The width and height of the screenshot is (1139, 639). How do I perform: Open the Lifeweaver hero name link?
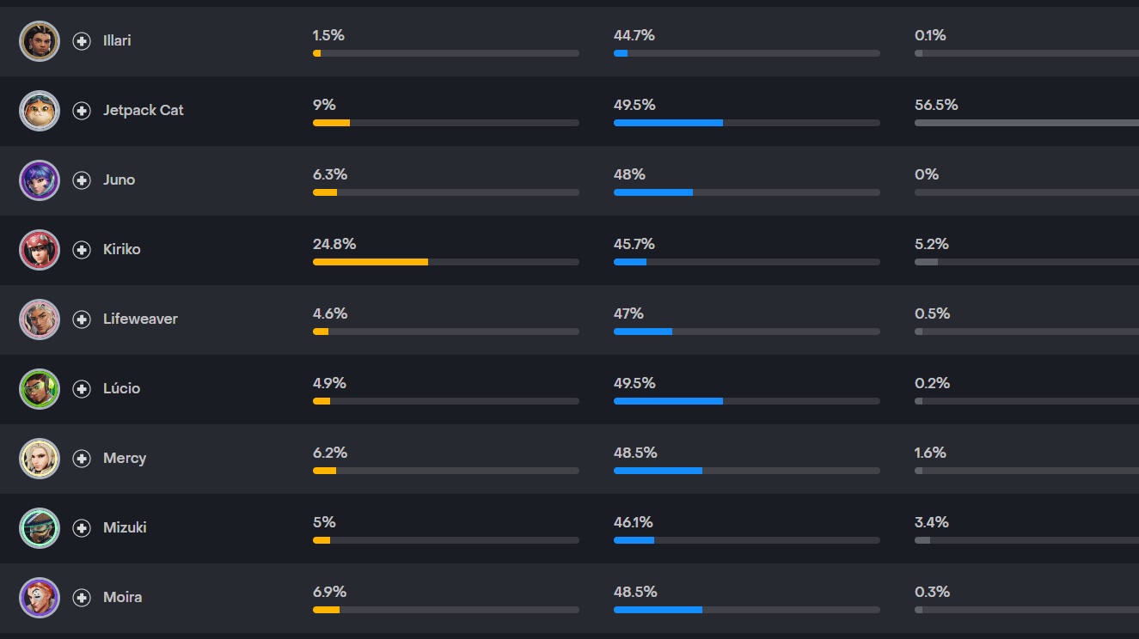point(140,319)
